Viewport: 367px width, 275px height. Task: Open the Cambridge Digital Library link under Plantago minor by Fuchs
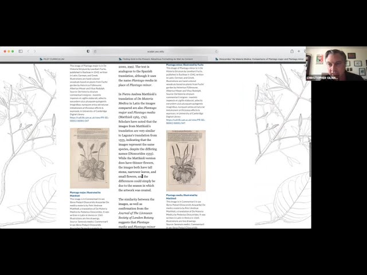(186, 121)
